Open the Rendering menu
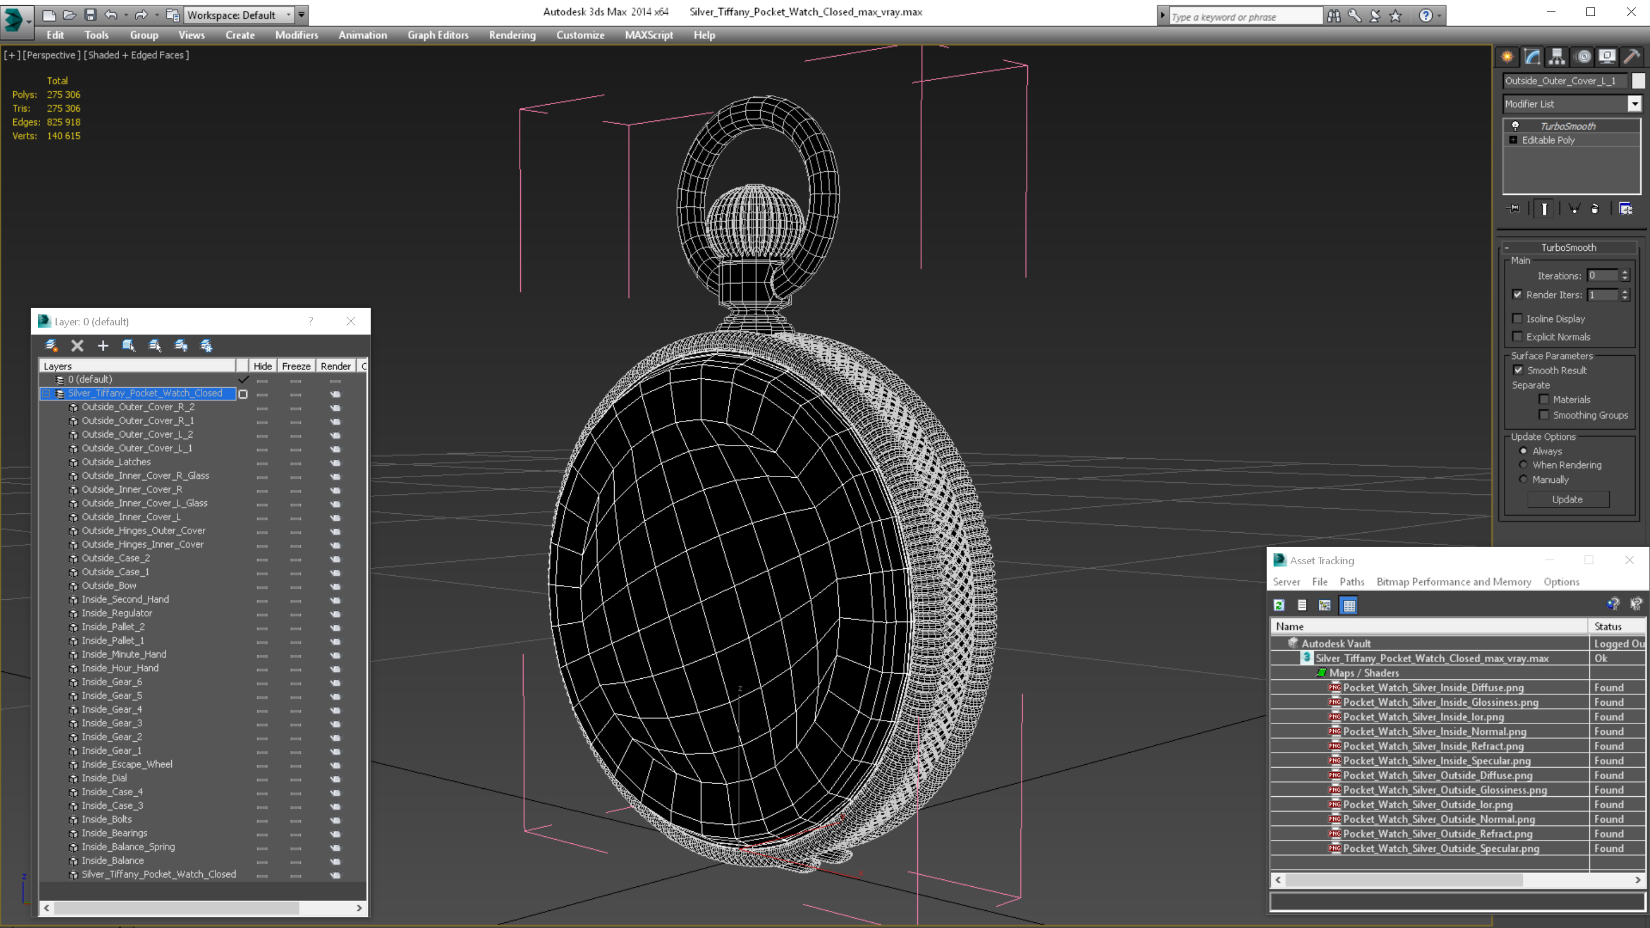The image size is (1650, 928). (512, 35)
